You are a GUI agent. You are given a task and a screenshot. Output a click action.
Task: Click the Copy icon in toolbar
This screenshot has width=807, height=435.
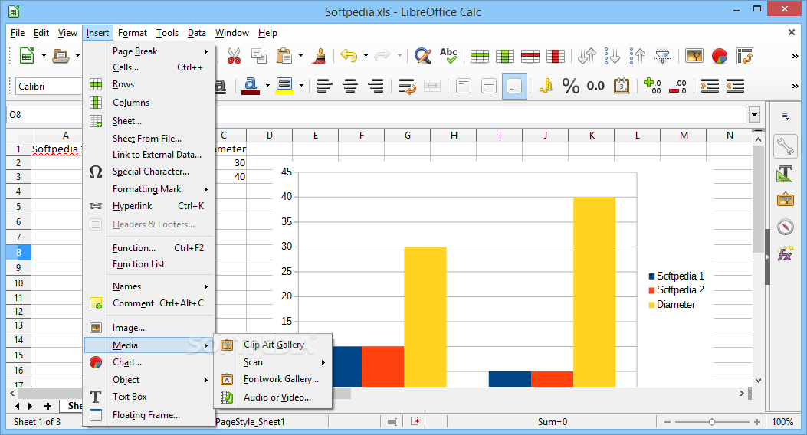point(259,56)
